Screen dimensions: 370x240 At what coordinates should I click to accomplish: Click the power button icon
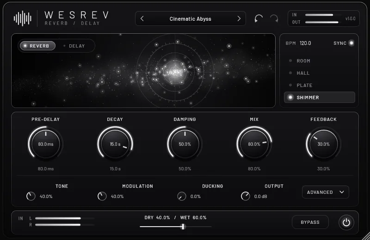pos(346,222)
